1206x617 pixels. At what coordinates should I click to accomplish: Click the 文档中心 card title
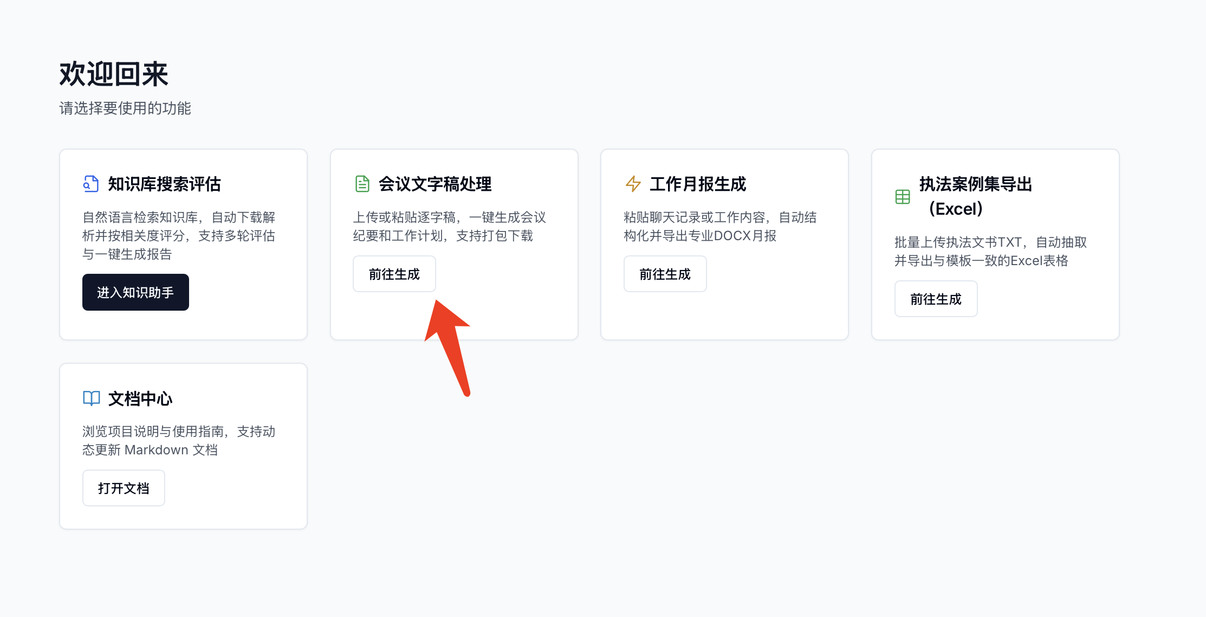[x=140, y=399]
